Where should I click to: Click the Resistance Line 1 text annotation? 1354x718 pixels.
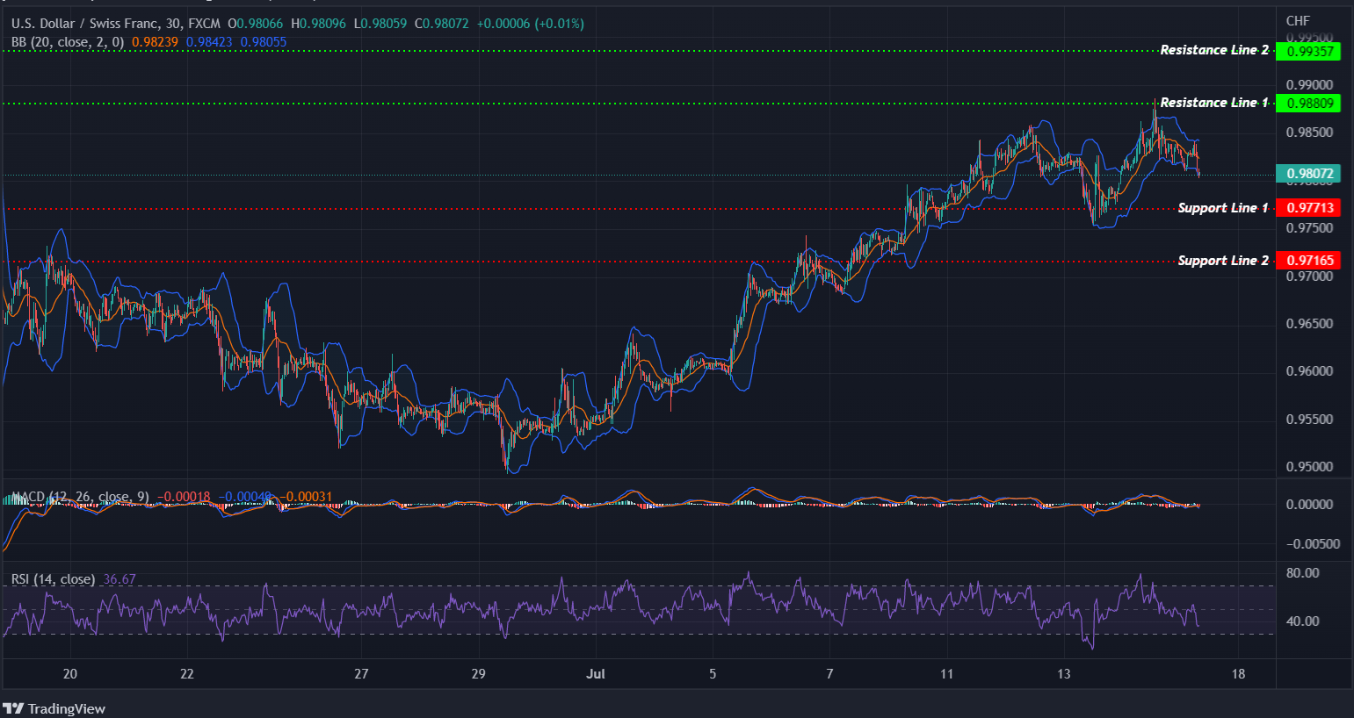(x=1213, y=102)
